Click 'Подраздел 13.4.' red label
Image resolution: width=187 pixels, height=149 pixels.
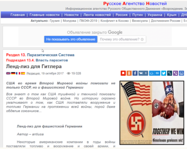point(20,60)
